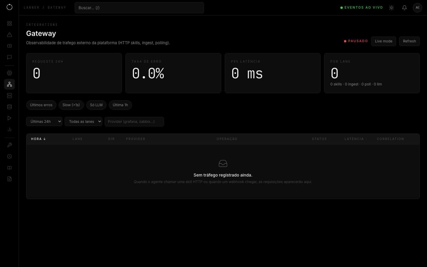The height and width of the screenshot is (267, 427).
Task: Open the alerts warning triangle icon
Action: click(9, 35)
